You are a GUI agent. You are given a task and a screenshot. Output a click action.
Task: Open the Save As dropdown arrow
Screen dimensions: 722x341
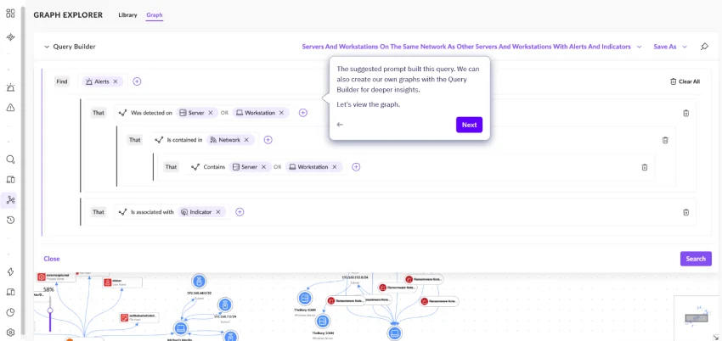(x=685, y=47)
